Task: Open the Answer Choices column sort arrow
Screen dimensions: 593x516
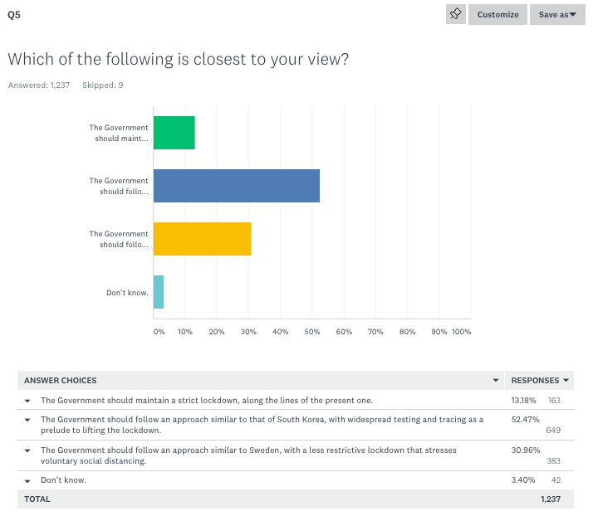Action: (x=496, y=381)
